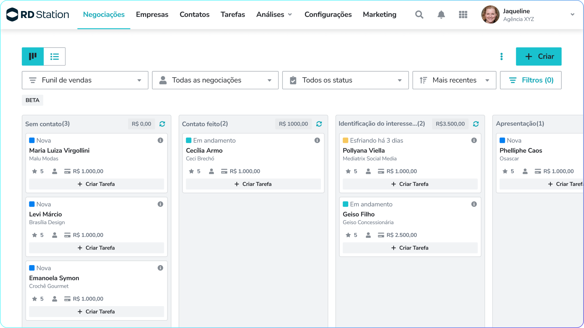584x328 pixels.
Task: Open the Análises menu
Action: 274,14
